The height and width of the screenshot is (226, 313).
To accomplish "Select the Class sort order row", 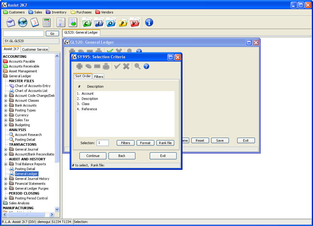I will [x=126, y=104].
